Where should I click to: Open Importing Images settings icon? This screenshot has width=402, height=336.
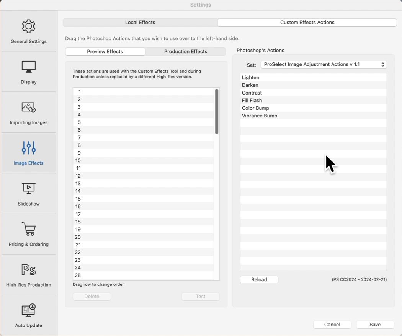coord(29,108)
